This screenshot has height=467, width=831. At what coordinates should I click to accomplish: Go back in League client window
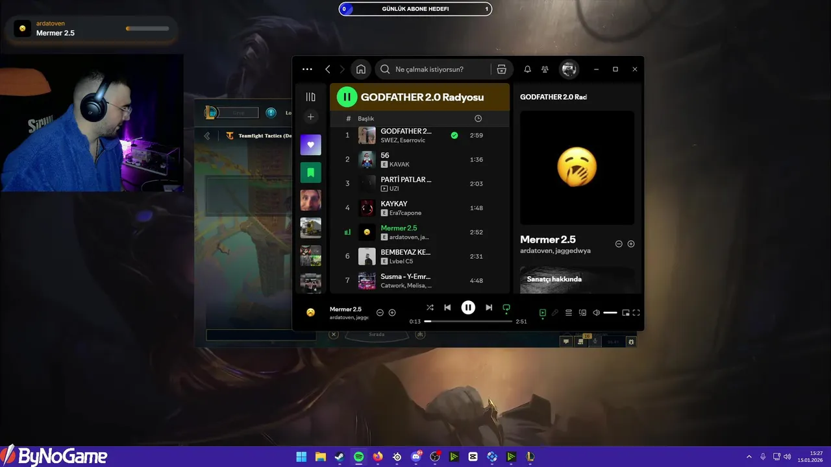pos(207,136)
